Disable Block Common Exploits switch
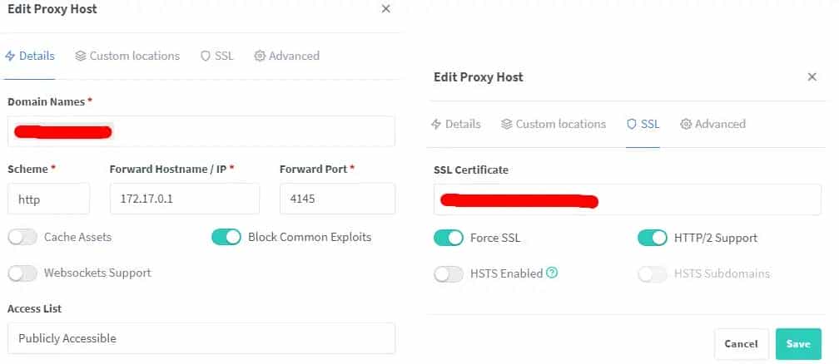This screenshot has width=839, height=364. (226, 237)
